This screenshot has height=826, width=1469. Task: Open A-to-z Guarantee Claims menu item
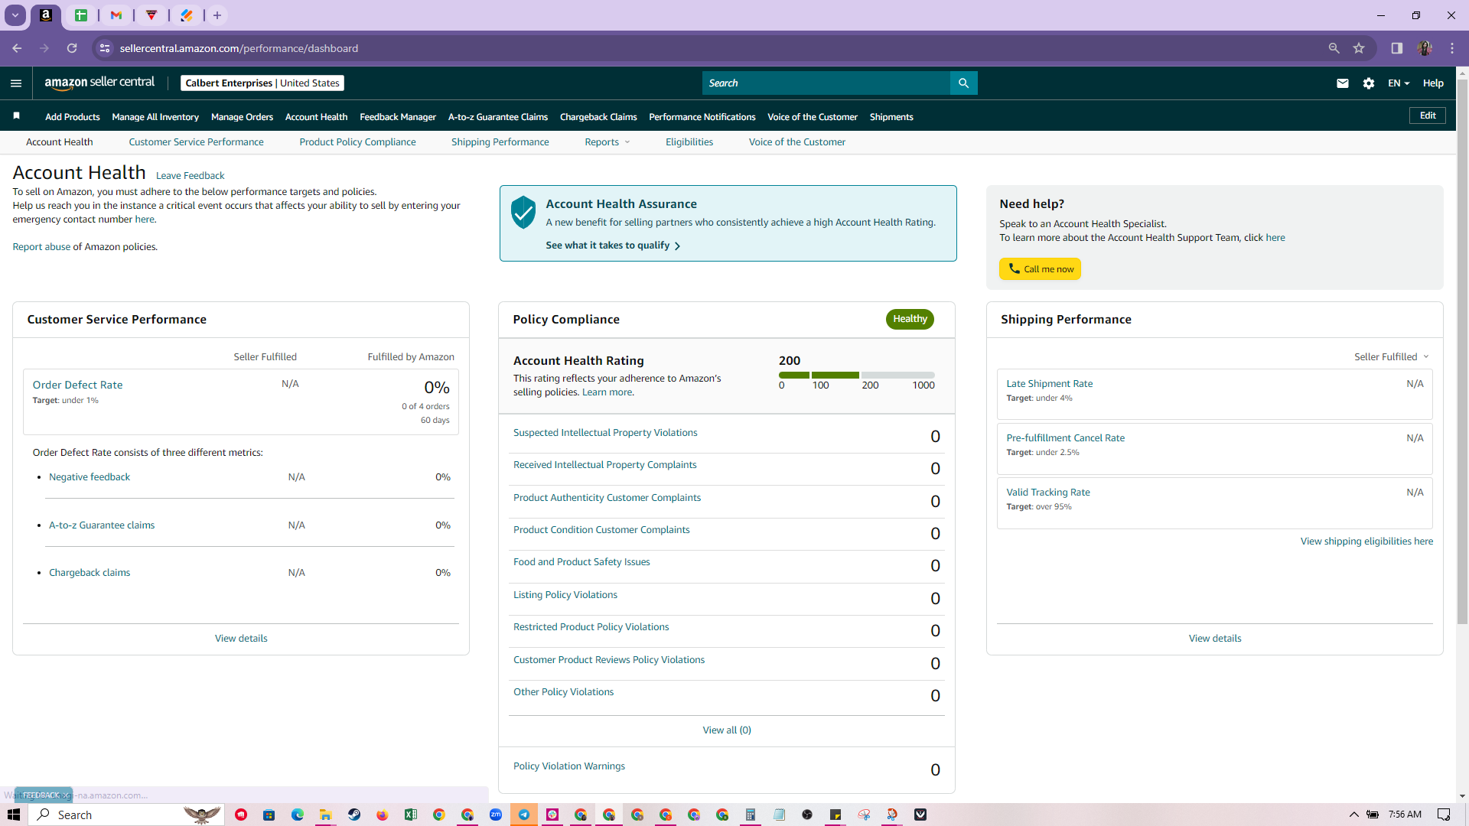pyautogui.click(x=498, y=117)
